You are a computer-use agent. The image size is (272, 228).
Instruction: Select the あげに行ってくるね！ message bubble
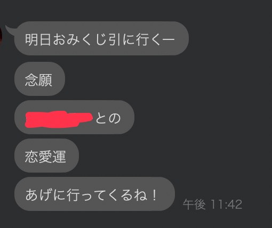pos(94,194)
